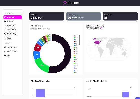
Task: Click the file extensions legend scrollbar
Action: [x=80, y=40]
